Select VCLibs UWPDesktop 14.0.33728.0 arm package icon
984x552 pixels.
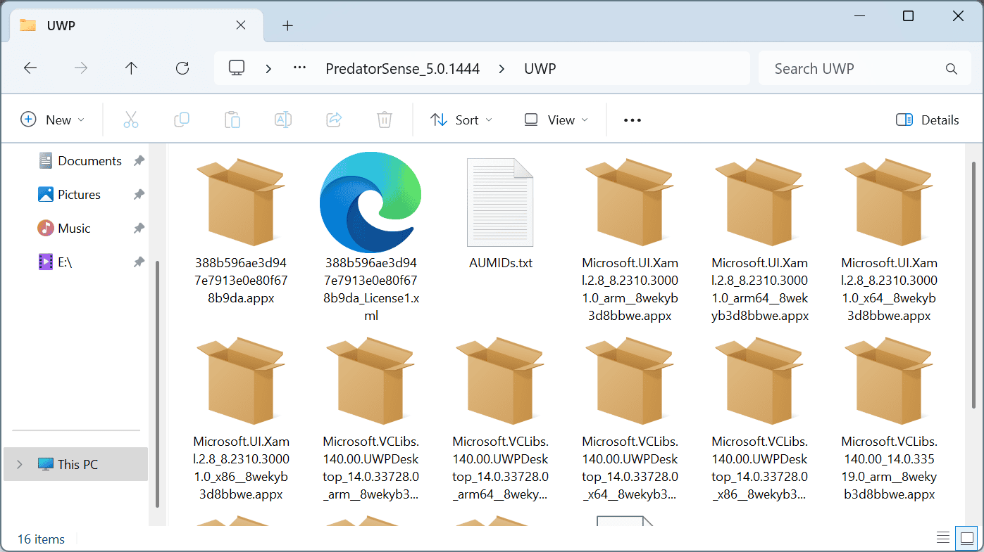[x=370, y=381]
